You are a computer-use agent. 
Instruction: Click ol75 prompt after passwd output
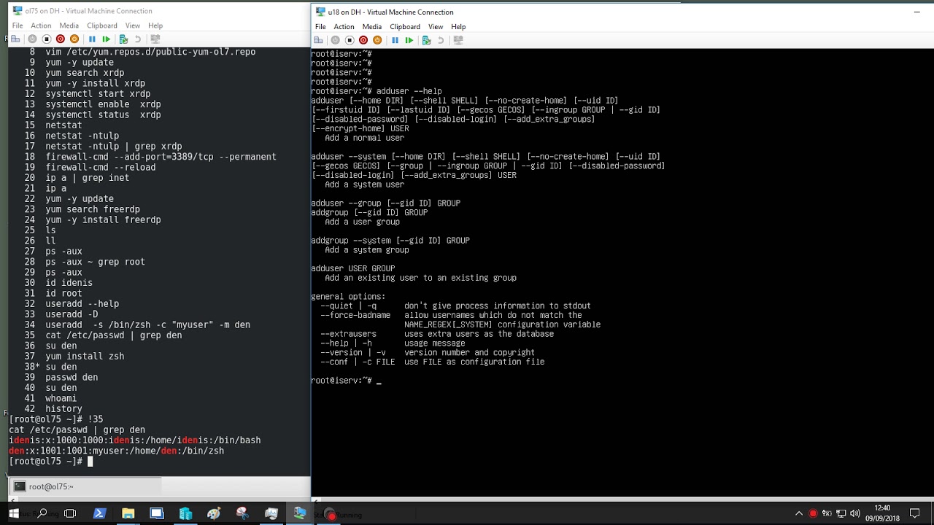pyautogui.click(x=50, y=461)
